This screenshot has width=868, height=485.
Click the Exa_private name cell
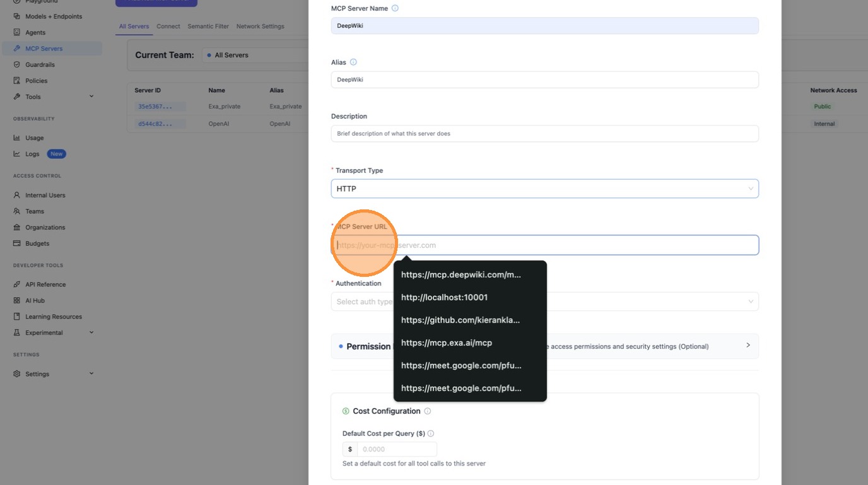(x=225, y=107)
